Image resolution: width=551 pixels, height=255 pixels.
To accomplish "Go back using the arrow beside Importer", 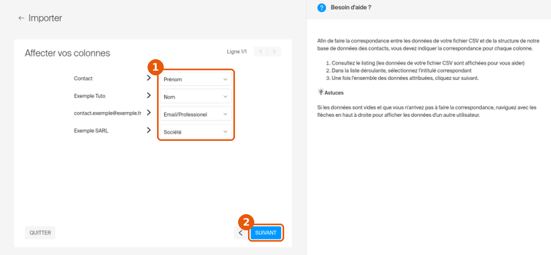I will pyautogui.click(x=21, y=18).
